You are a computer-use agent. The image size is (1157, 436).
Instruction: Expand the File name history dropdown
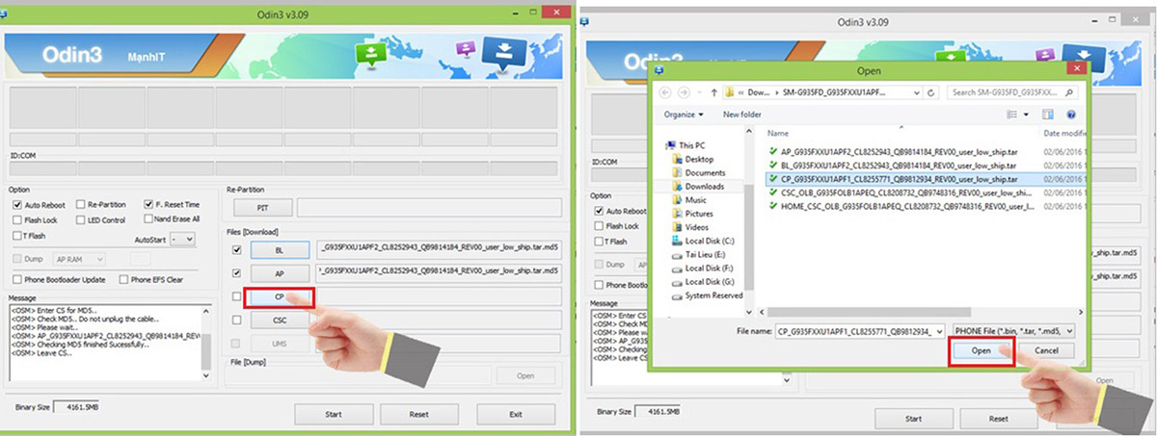click(939, 330)
